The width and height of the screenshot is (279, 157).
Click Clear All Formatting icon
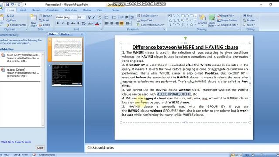[99, 17]
